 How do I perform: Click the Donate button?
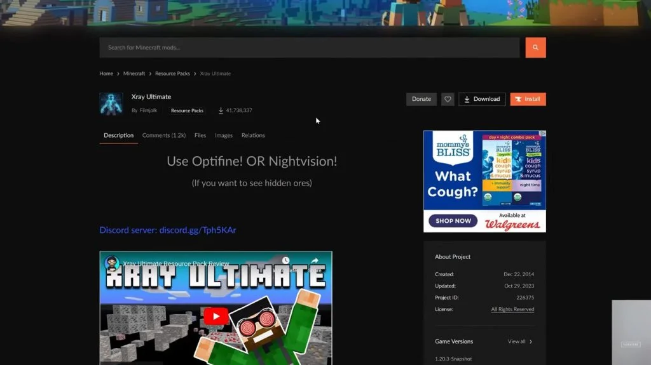coord(421,99)
